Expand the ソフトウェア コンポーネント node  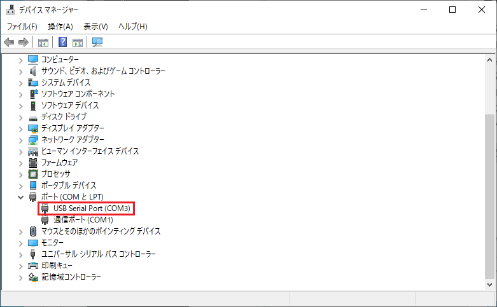[20, 94]
